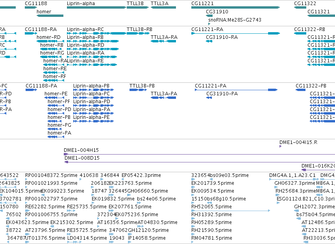
Task: Open the Liprin-alpha gene label
Action: click(81, 4)
